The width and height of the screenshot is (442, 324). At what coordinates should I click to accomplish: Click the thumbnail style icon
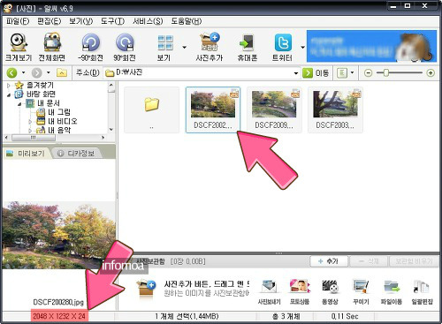coord(342,72)
